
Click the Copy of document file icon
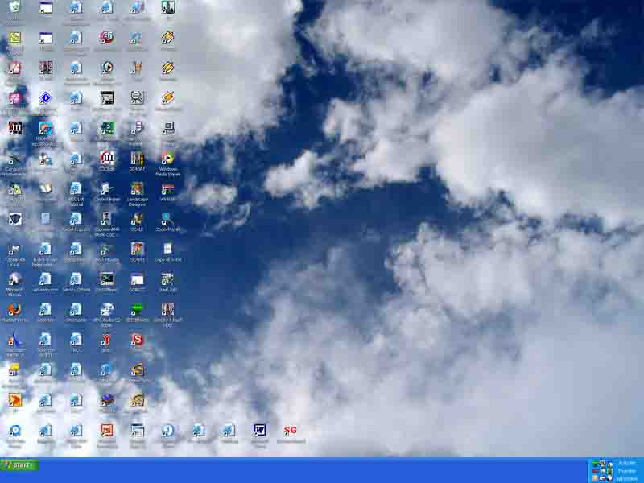(x=167, y=250)
